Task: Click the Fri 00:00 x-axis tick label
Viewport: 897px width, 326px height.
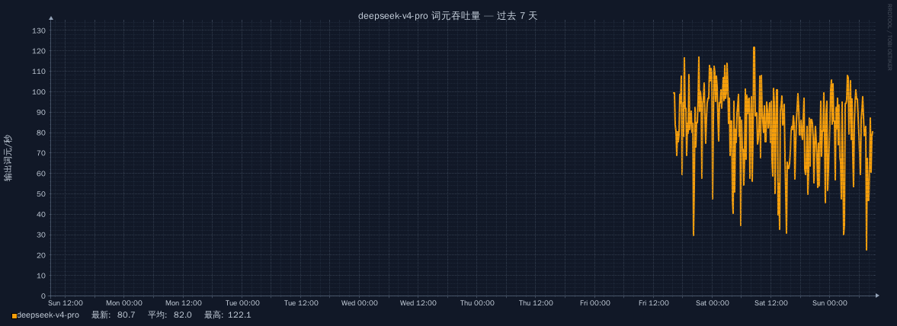Action: pyautogui.click(x=594, y=303)
